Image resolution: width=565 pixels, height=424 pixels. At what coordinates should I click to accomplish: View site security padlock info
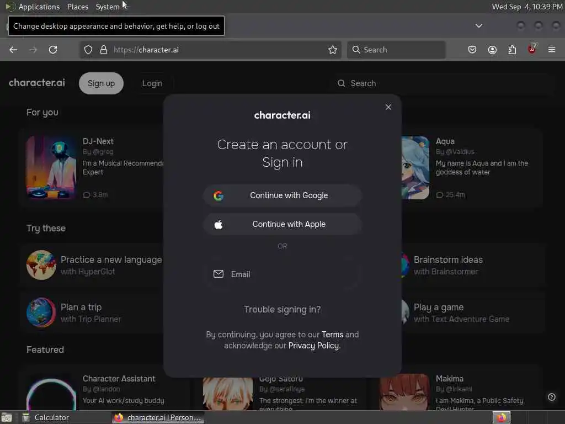104,50
